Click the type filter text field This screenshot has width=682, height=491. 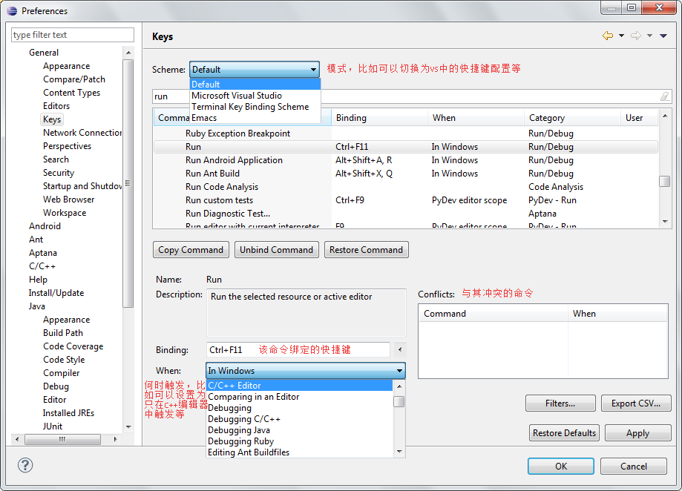73,35
